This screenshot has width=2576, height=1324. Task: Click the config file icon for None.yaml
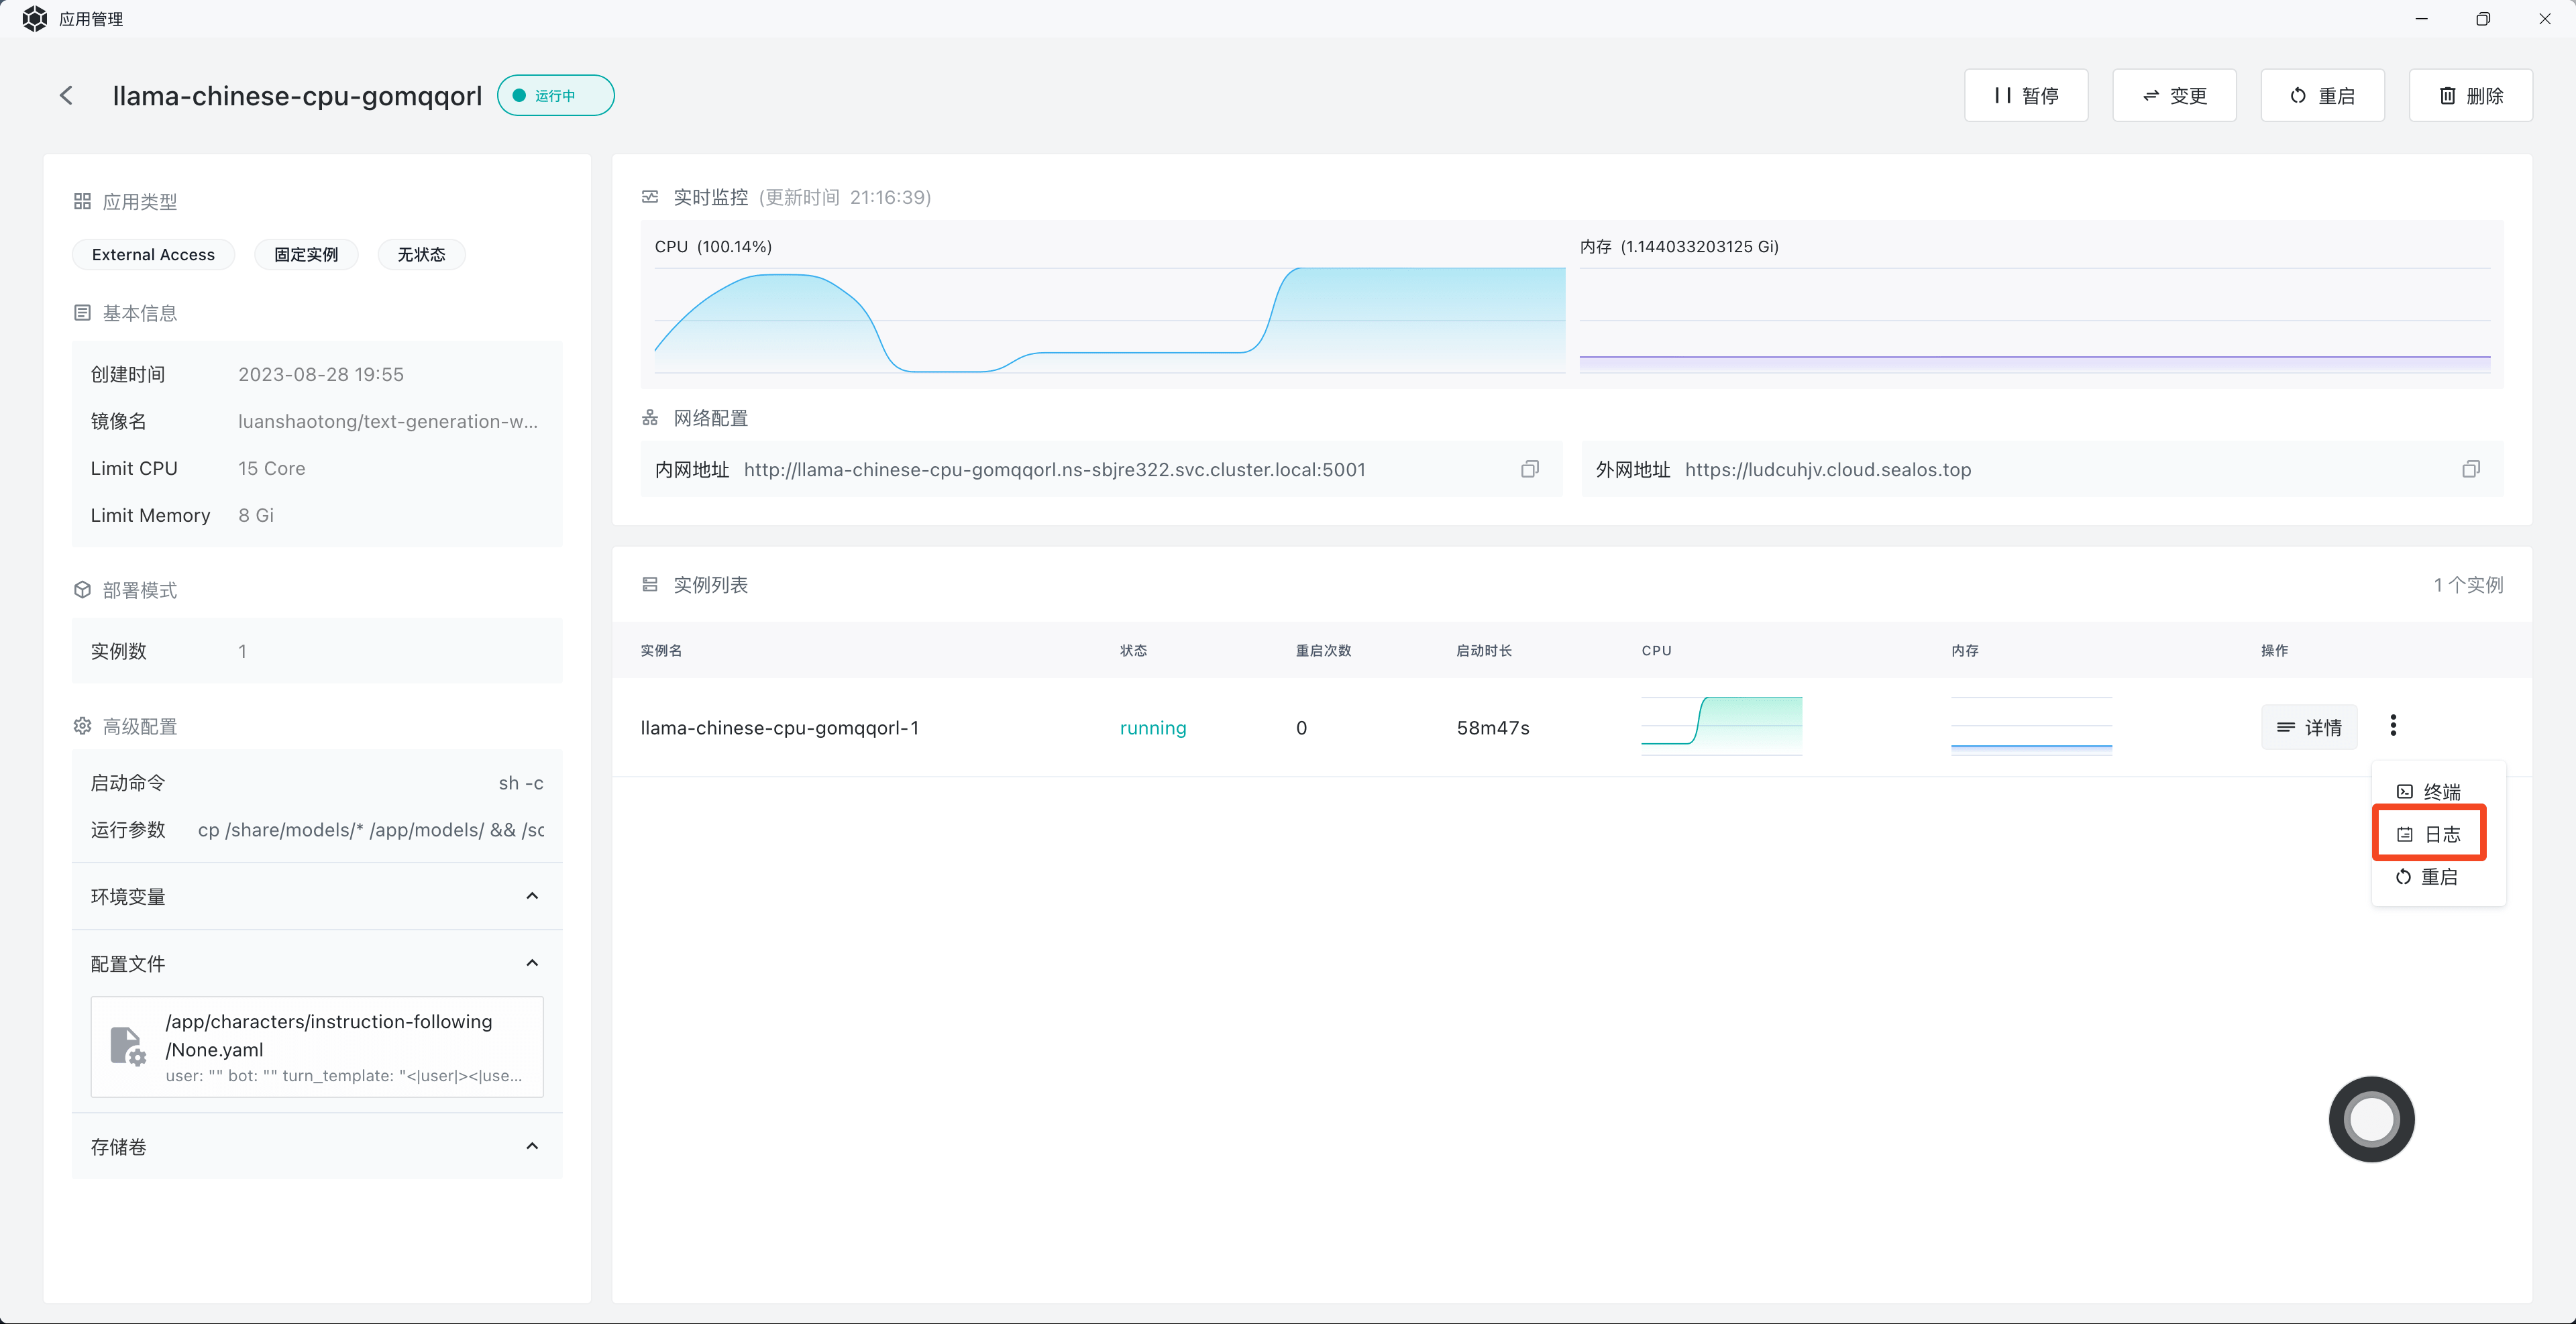[127, 1046]
